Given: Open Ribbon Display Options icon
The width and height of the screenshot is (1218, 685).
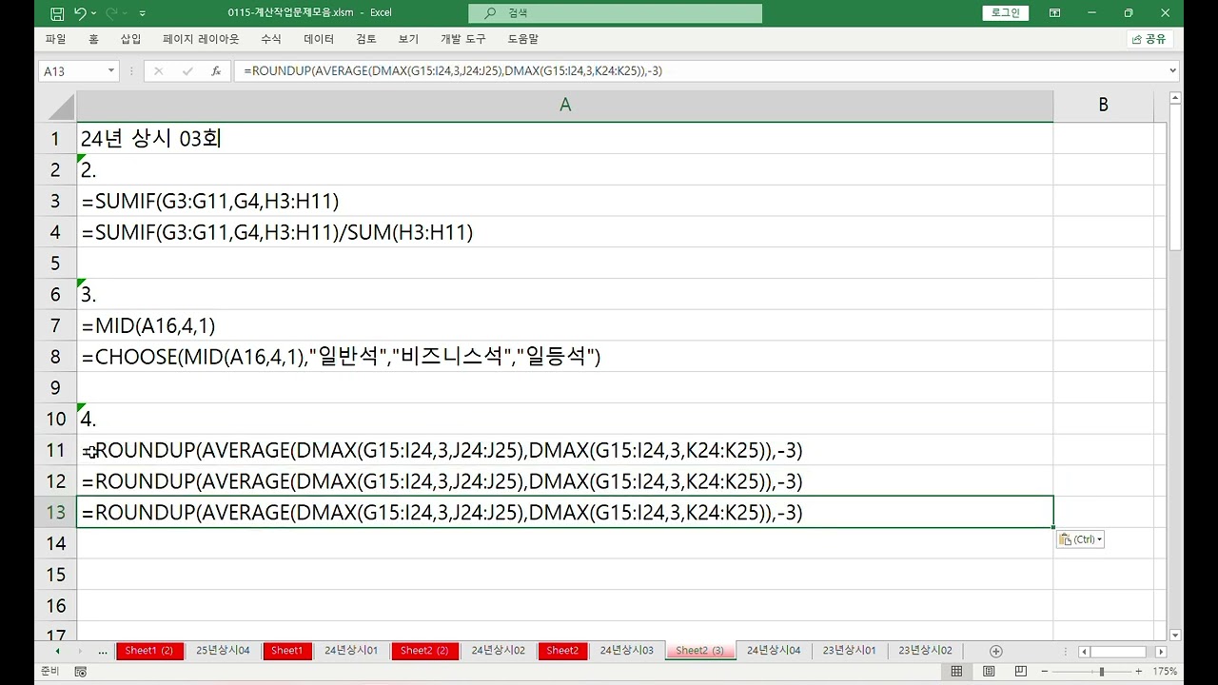Looking at the screenshot, I should tap(1055, 13).
